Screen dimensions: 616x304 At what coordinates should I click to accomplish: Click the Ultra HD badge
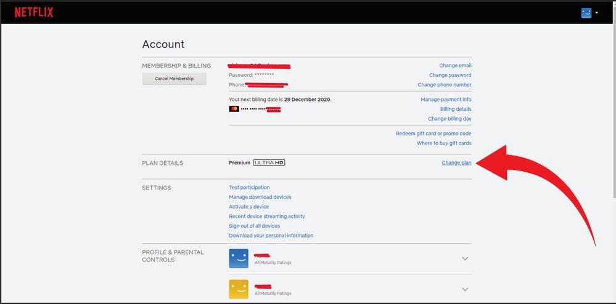tap(269, 162)
